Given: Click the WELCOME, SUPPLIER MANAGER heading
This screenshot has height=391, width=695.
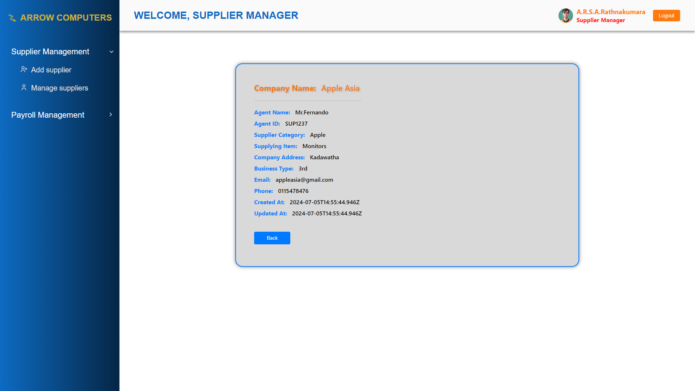Looking at the screenshot, I should [216, 16].
